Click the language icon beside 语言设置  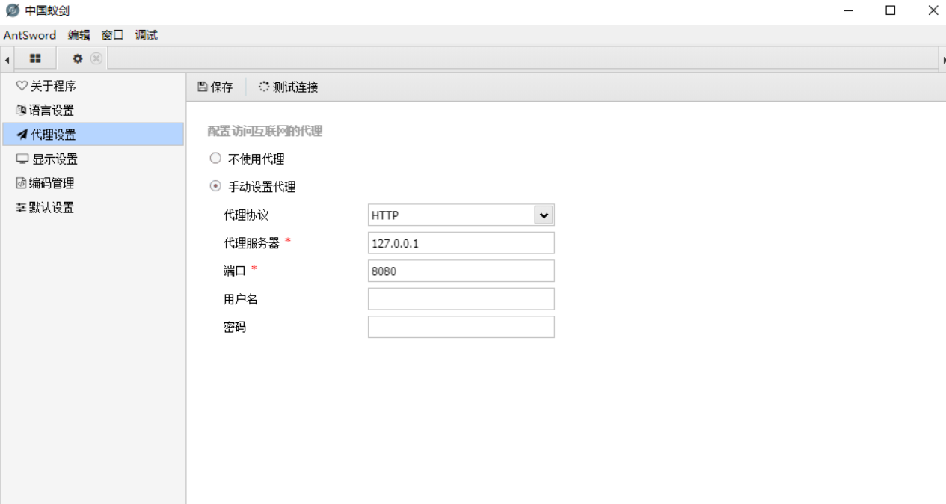pos(21,110)
